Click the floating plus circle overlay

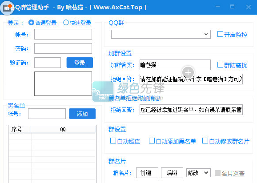pos(188,72)
